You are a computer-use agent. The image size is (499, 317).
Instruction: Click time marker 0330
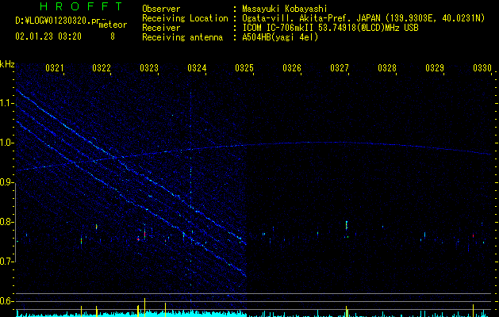click(482, 68)
